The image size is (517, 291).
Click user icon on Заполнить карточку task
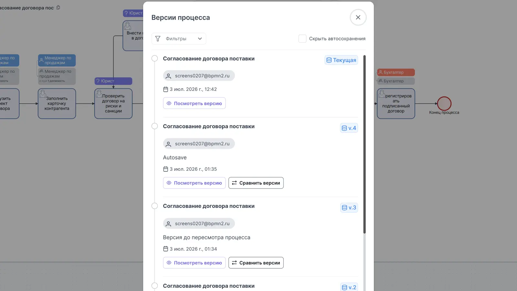[x=43, y=94]
